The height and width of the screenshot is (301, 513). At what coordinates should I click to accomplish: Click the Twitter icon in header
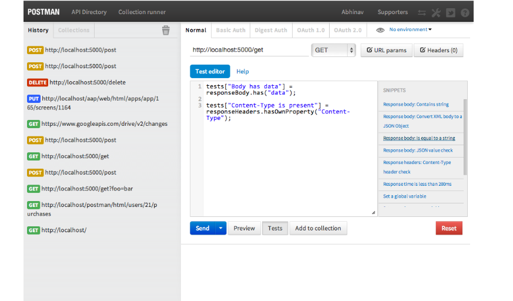(x=451, y=13)
